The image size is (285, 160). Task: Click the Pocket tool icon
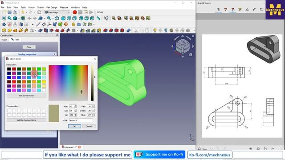41,31
